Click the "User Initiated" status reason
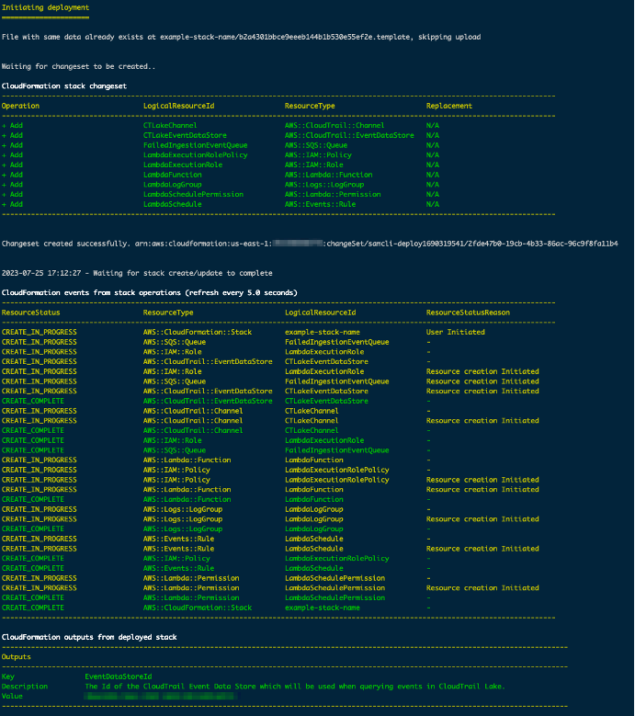635x716 pixels. tap(456, 333)
